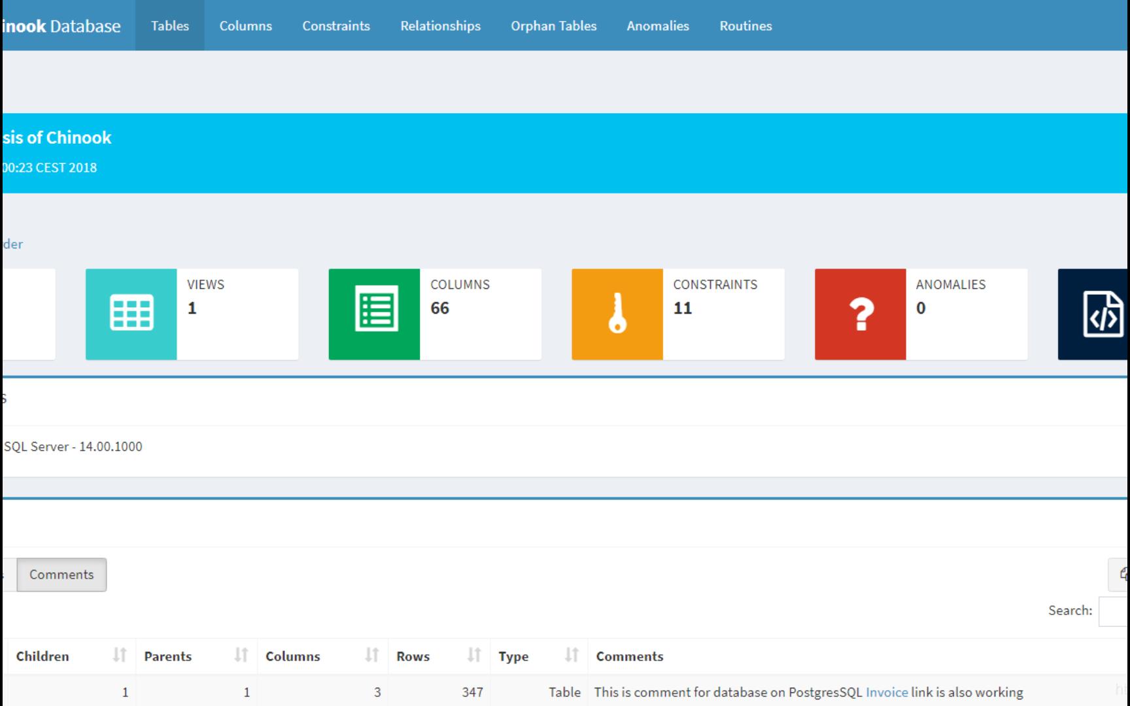Image resolution: width=1130 pixels, height=706 pixels.
Task: Follow the Invoice link in comments
Action: click(x=887, y=692)
